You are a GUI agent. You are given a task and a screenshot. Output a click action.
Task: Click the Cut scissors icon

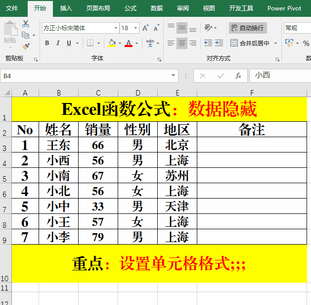tap(26, 24)
